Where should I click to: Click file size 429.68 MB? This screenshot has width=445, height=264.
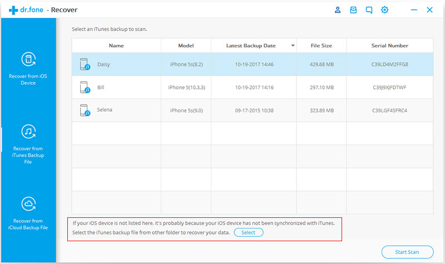322,64
